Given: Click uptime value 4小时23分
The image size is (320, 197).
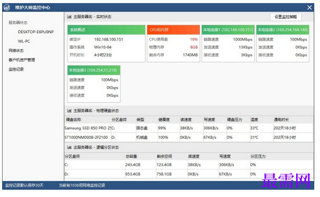Looking at the screenshot, I should tap(103, 55).
